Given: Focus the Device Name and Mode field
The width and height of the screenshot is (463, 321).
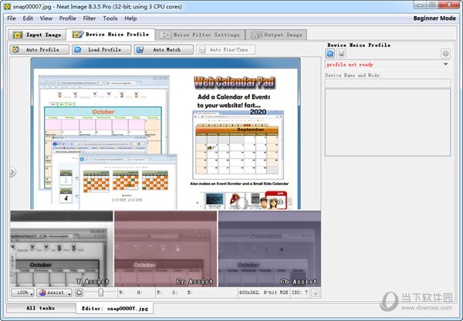Looking at the screenshot, I should [x=387, y=83].
